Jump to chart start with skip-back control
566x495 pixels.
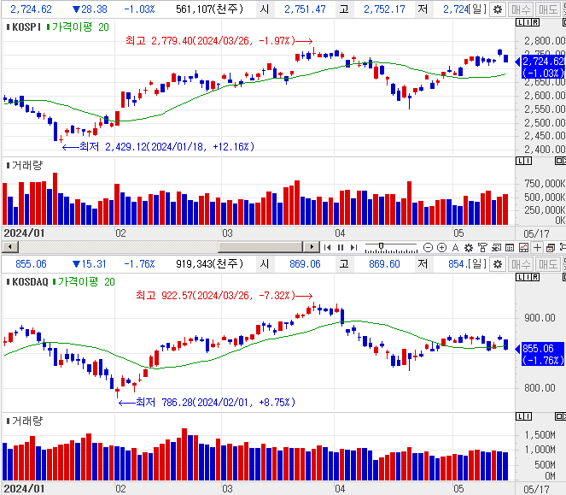(328, 248)
